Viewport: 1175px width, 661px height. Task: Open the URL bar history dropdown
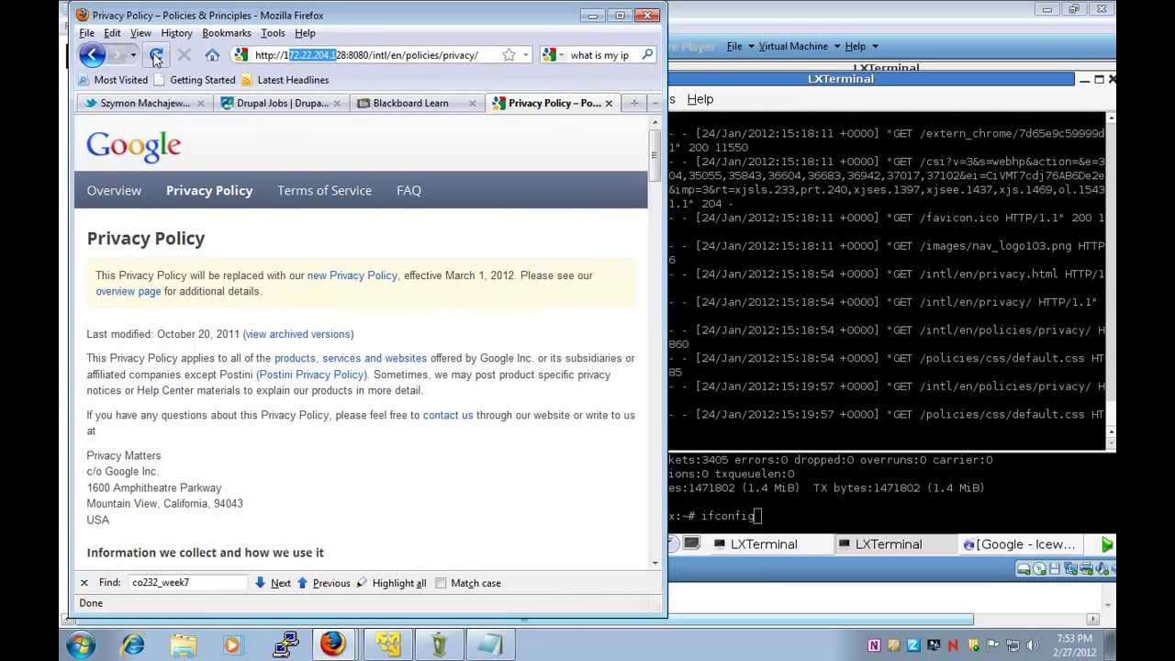(x=525, y=55)
